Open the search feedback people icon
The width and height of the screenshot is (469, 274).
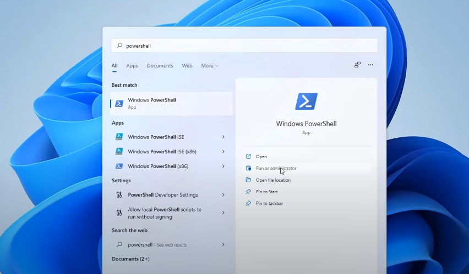click(x=357, y=65)
